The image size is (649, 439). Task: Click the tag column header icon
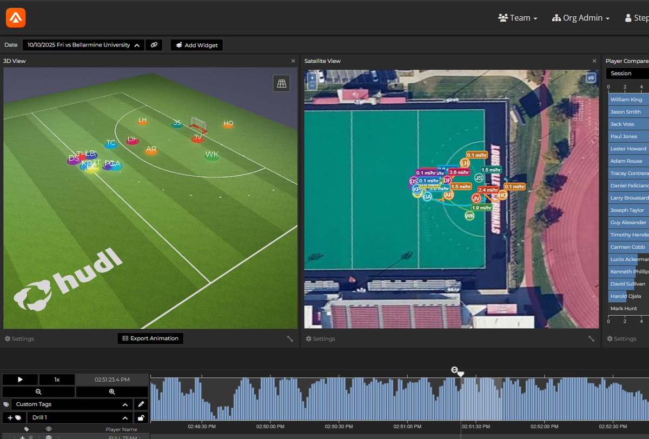click(27, 429)
